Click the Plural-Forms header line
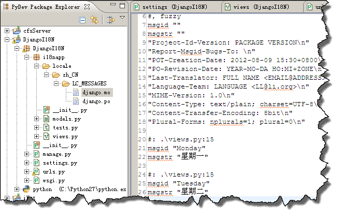The image size is (341, 218). pyautogui.click(x=226, y=122)
